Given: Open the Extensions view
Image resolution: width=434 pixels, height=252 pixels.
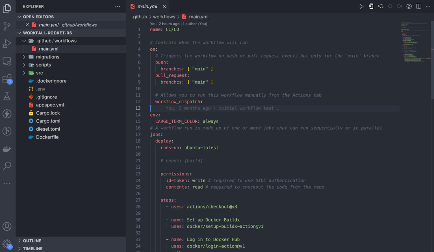Looking at the screenshot, I should [7, 79].
